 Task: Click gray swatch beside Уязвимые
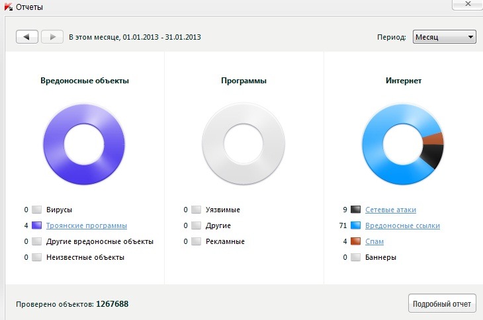pyautogui.click(x=197, y=210)
